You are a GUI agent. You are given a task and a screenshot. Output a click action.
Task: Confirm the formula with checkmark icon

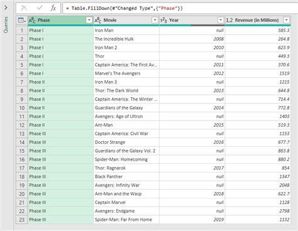(40, 8)
